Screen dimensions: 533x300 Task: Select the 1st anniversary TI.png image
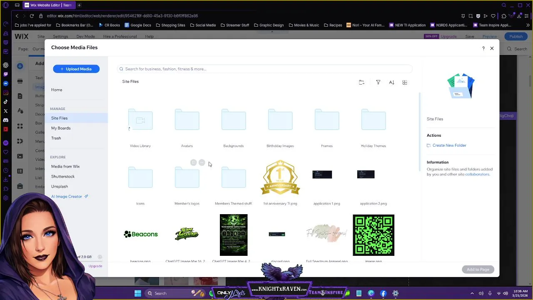pos(280,178)
